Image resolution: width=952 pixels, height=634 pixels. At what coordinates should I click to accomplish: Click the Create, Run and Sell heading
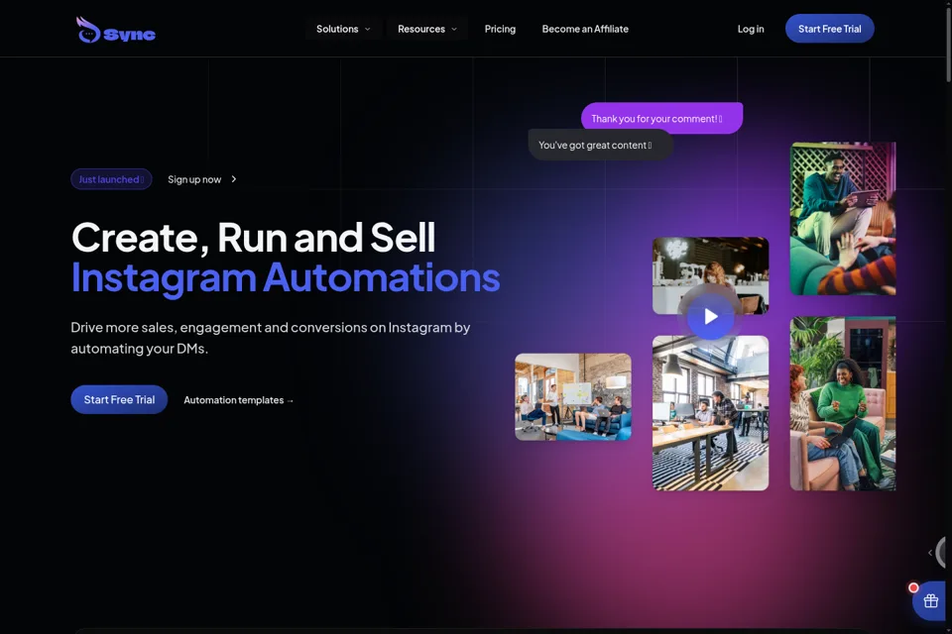(253, 237)
